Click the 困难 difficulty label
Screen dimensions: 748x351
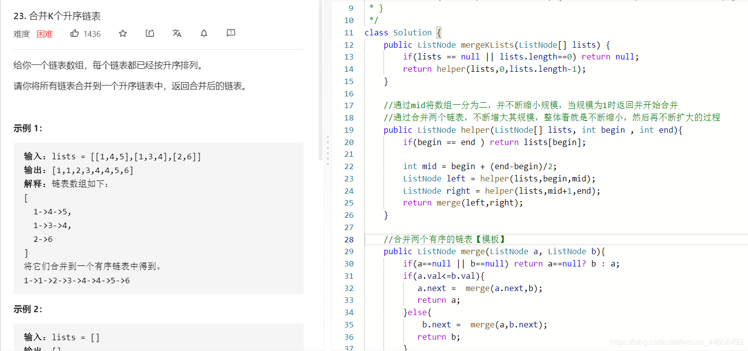coord(45,34)
